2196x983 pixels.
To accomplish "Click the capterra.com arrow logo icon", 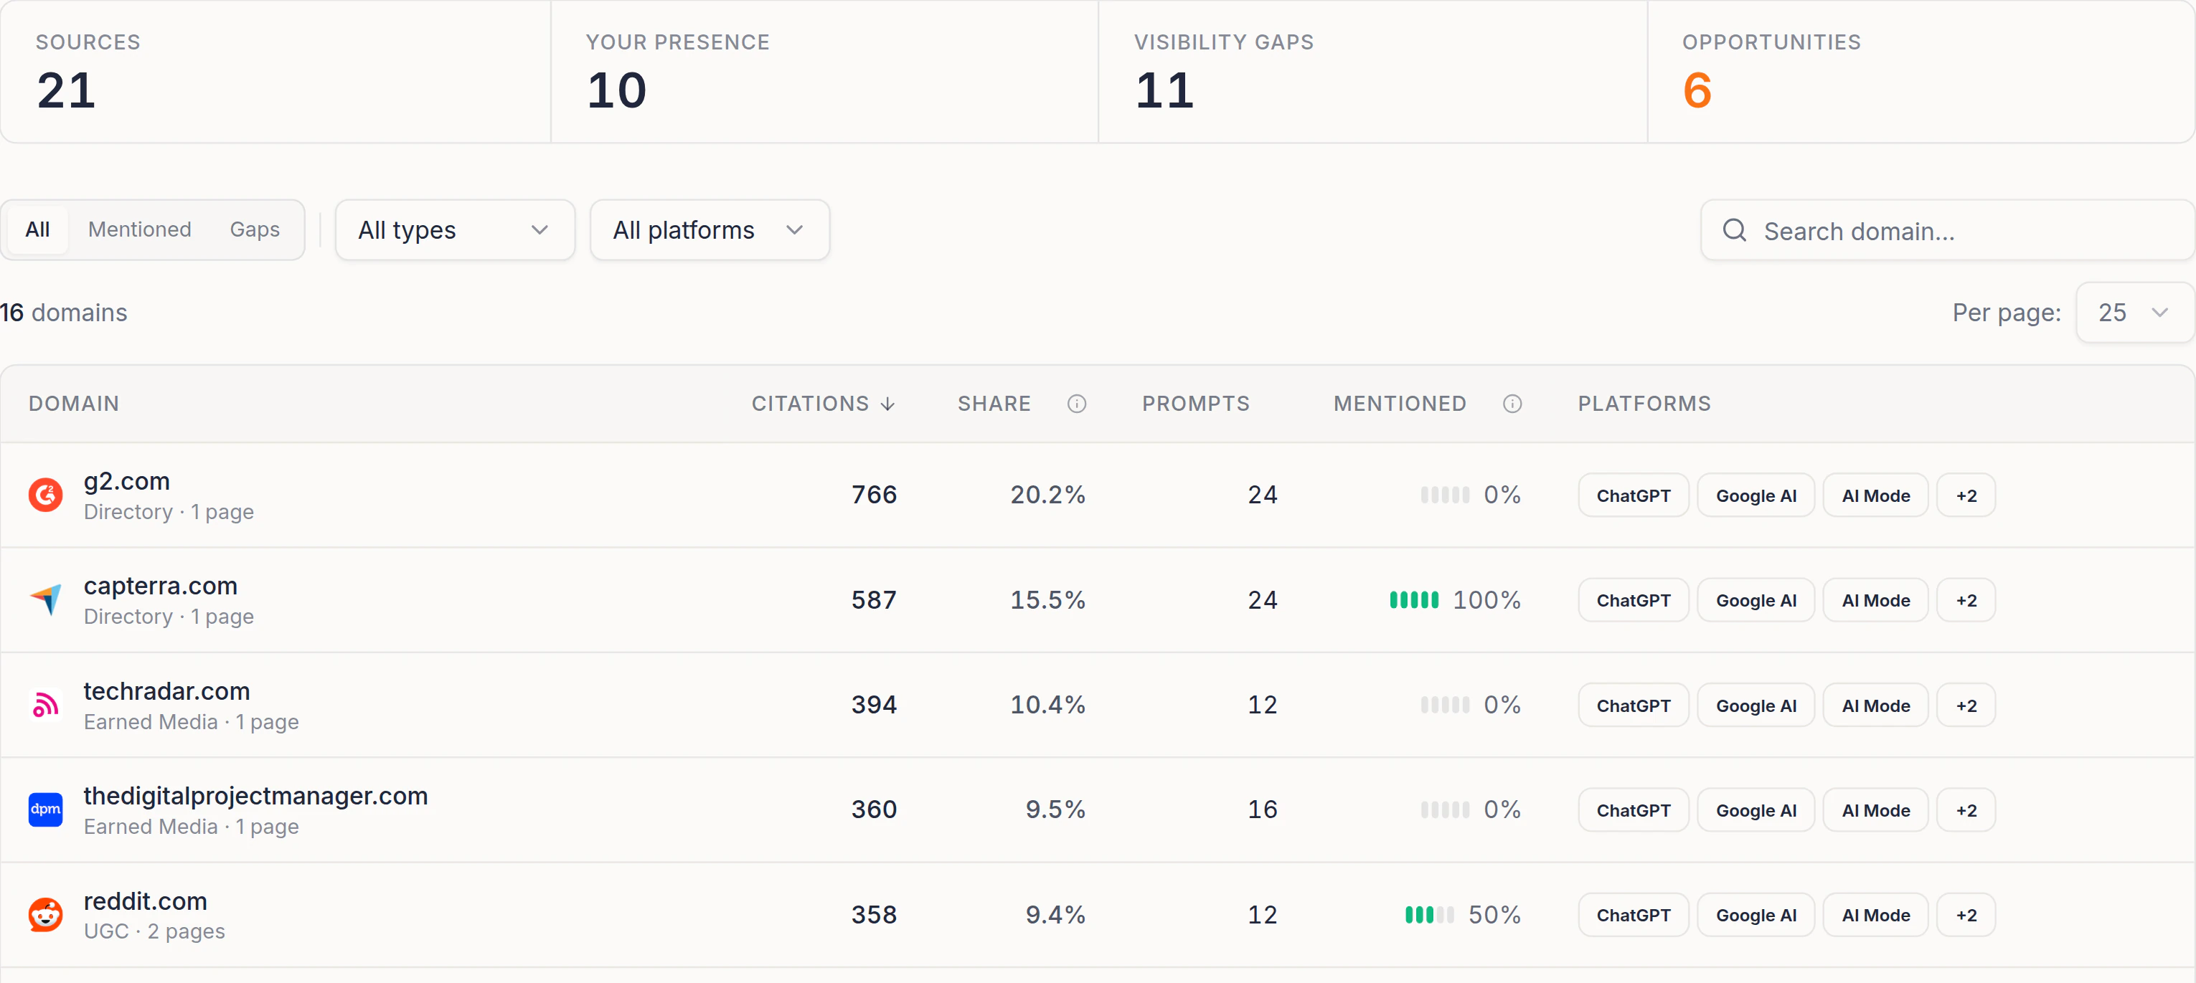I will click(45, 599).
